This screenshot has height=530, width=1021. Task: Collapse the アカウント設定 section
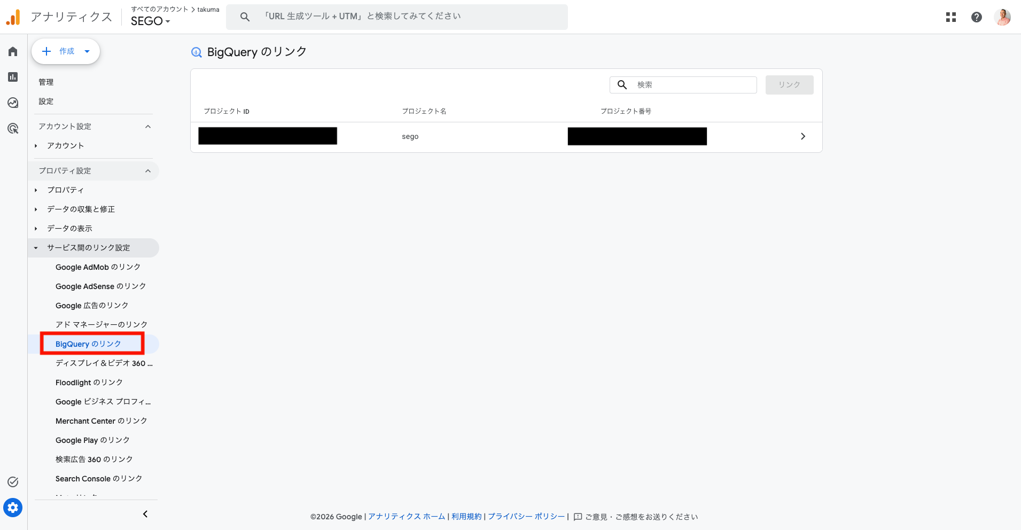point(148,127)
